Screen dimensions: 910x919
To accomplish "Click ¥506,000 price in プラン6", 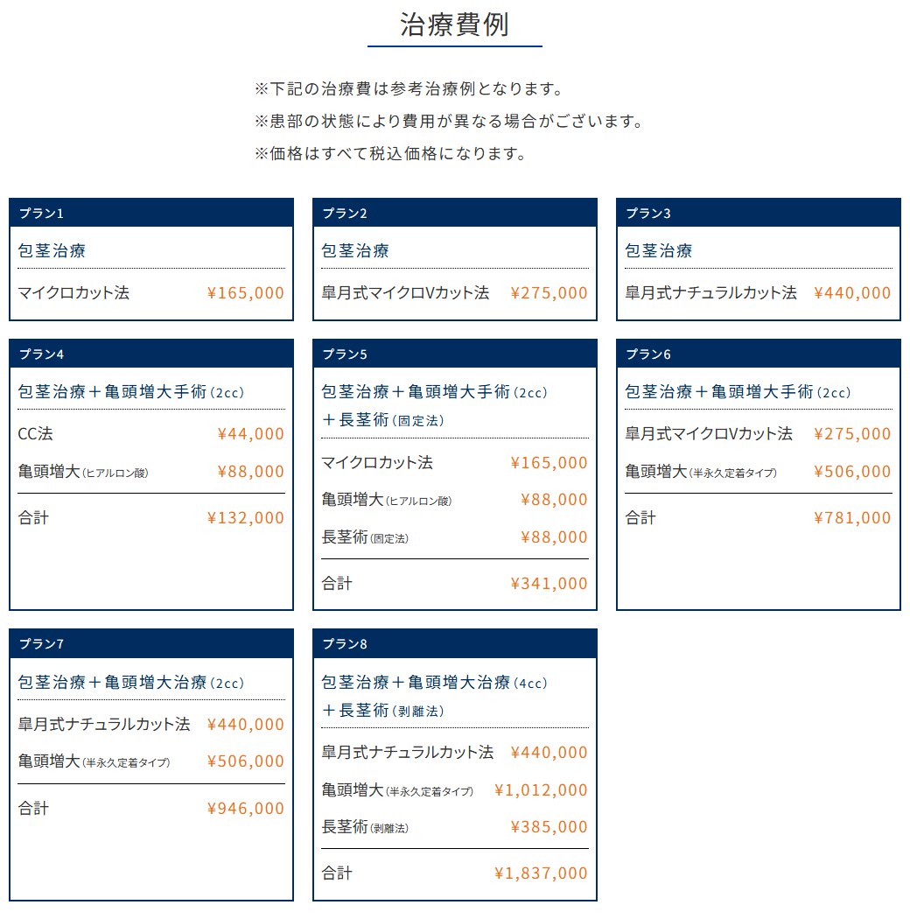I will coord(852,471).
